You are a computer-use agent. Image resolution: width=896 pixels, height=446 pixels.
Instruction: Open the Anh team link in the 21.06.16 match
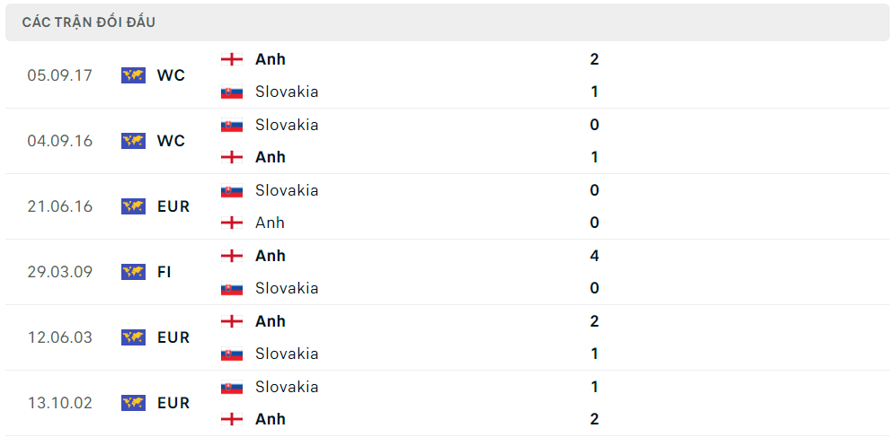pos(270,223)
